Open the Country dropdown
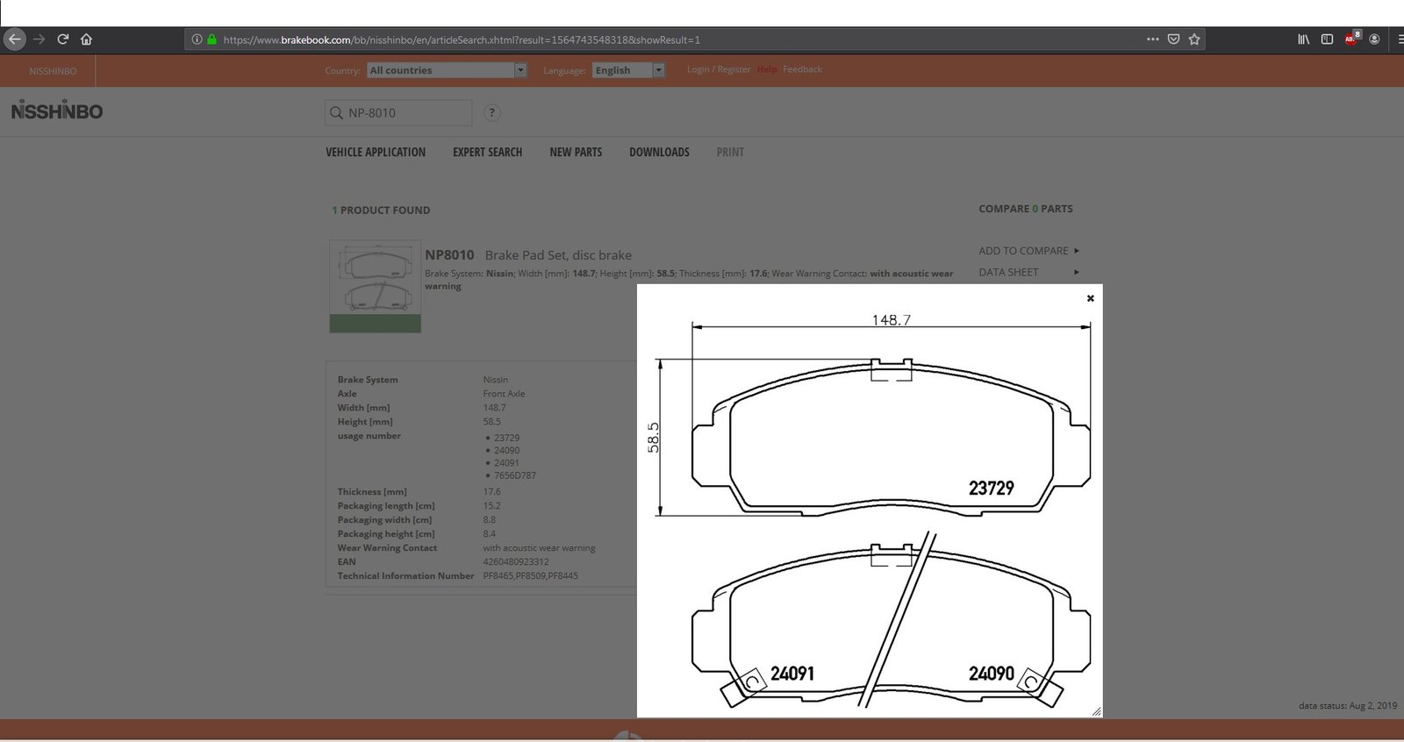1404x742 pixels. 447,70
